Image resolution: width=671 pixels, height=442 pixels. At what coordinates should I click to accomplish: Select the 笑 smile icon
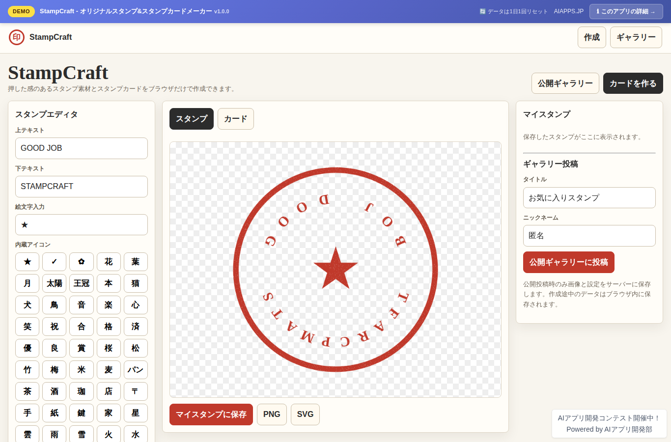(x=28, y=327)
